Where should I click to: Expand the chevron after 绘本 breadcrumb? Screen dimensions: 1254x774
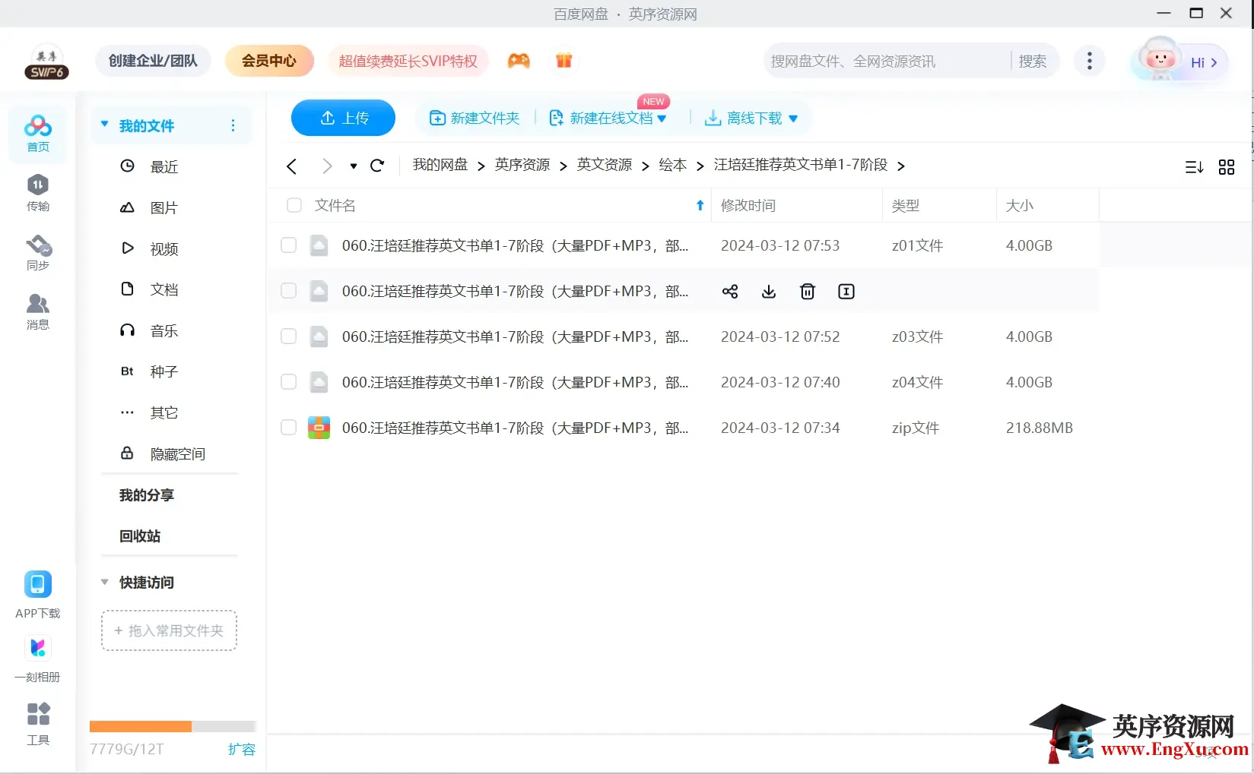[x=700, y=166]
